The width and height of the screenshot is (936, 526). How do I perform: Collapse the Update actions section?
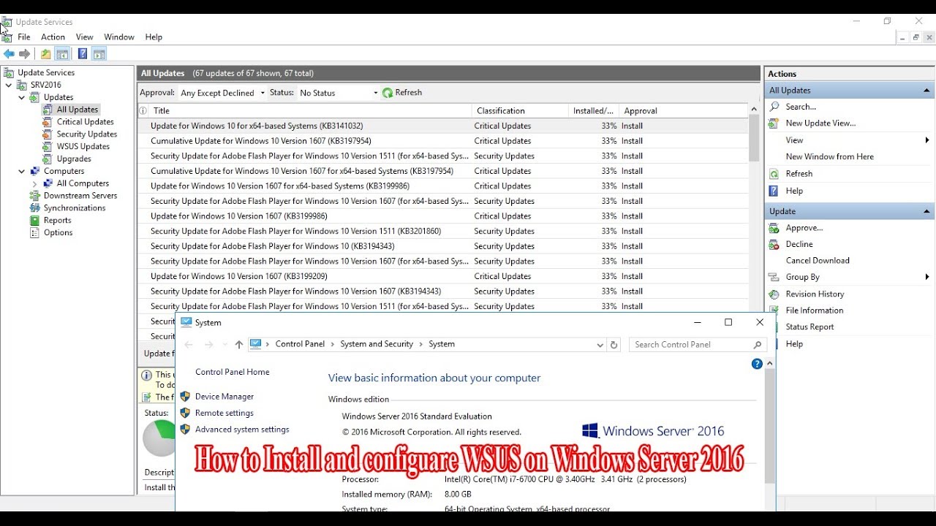926,212
